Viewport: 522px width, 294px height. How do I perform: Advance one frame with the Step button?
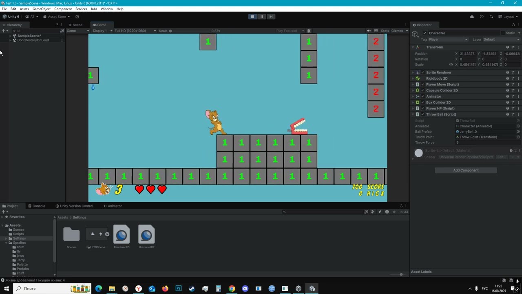[x=271, y=17]
